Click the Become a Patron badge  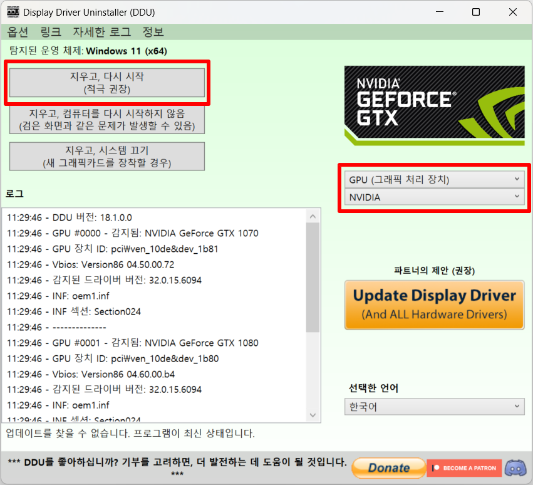pyautogui.click(x=464, y=467)
